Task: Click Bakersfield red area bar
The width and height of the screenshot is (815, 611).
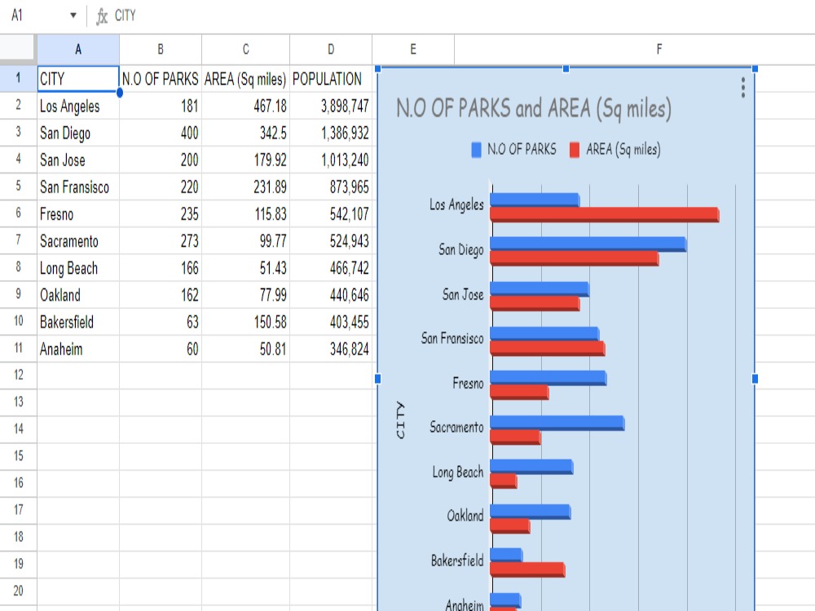Action: tap(528, 570)
